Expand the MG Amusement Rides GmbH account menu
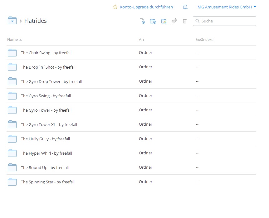 coord(227,7)
